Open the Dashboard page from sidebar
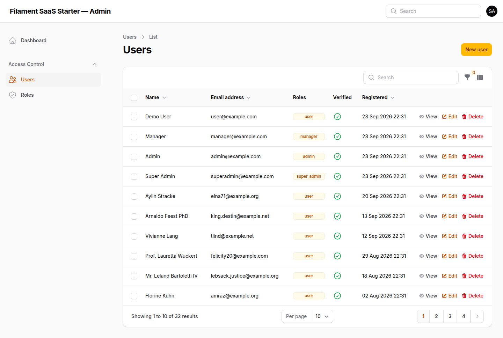Screen dimensions: 503x338 click(53, 41)
